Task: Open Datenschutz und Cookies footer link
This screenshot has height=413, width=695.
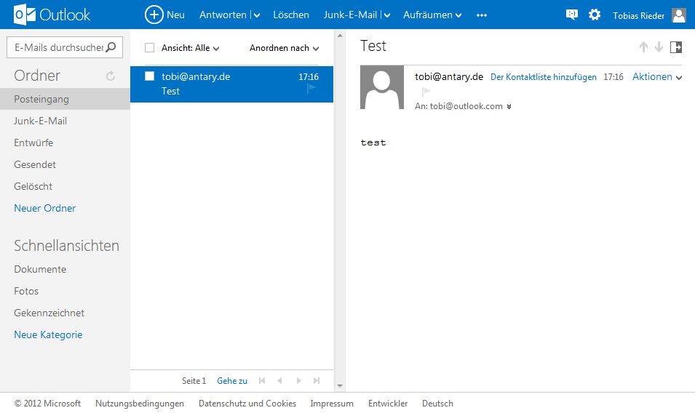Action: point(247,404)
